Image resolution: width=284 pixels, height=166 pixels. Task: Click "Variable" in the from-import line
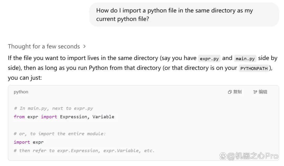pyautogui.click(x=103, y=117)
